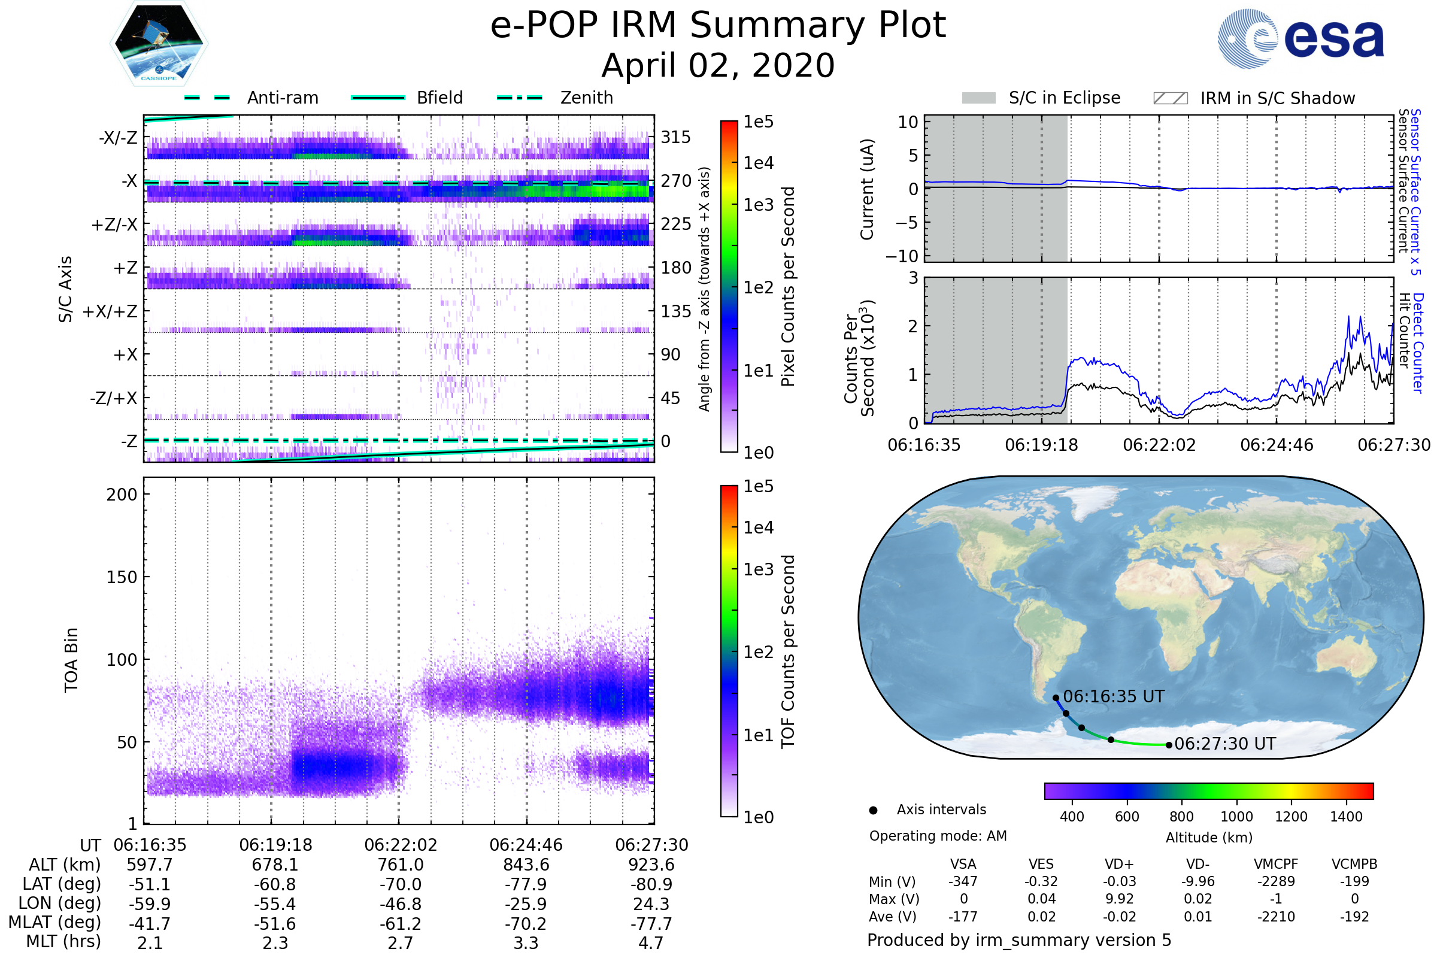The image size is (1437, 958).
Task: Click the Altitude (km) horizontal colorbar
Action: (x=1208, y=790)
